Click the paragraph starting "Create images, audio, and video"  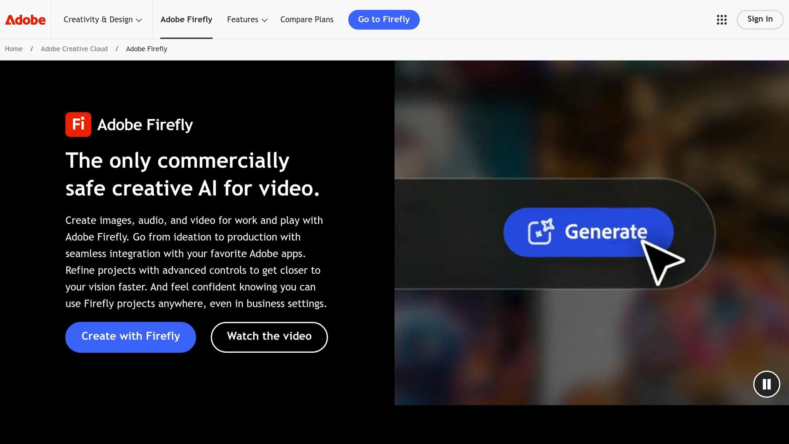click(x=196, y=262)
